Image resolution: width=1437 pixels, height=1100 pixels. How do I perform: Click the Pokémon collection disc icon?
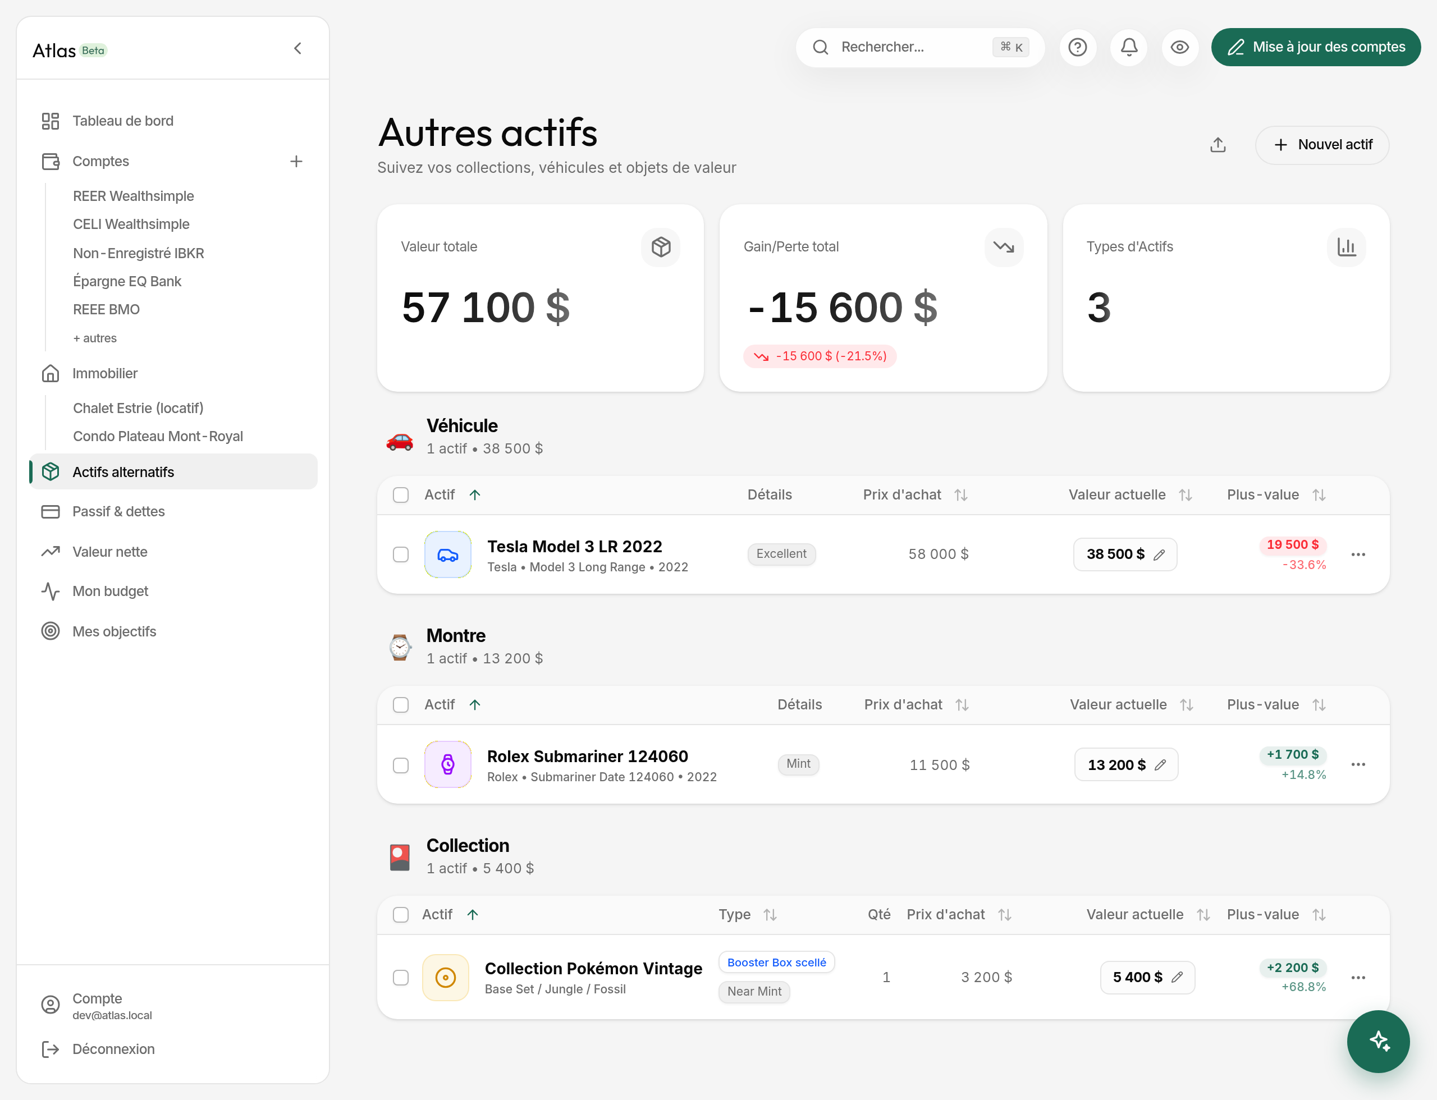pyautogui.click(x=445, y=978)
